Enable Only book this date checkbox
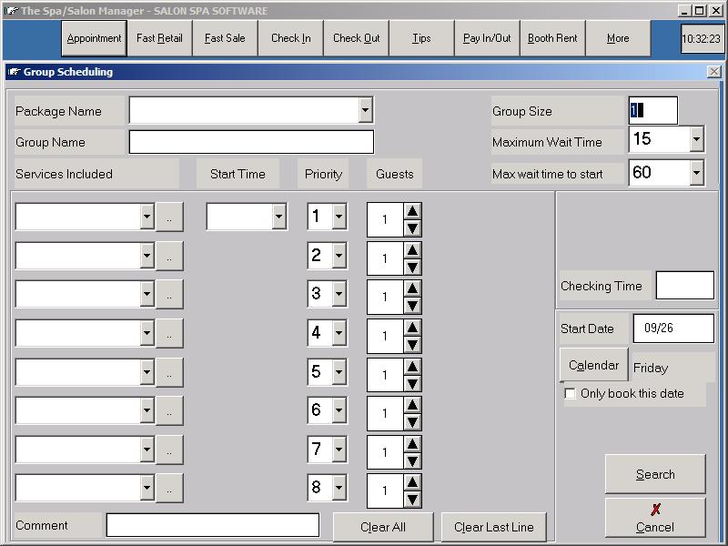728x546 pixels. point(571,394)
